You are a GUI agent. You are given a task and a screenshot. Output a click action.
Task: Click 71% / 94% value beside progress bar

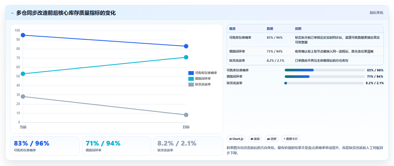pos(375,77)
